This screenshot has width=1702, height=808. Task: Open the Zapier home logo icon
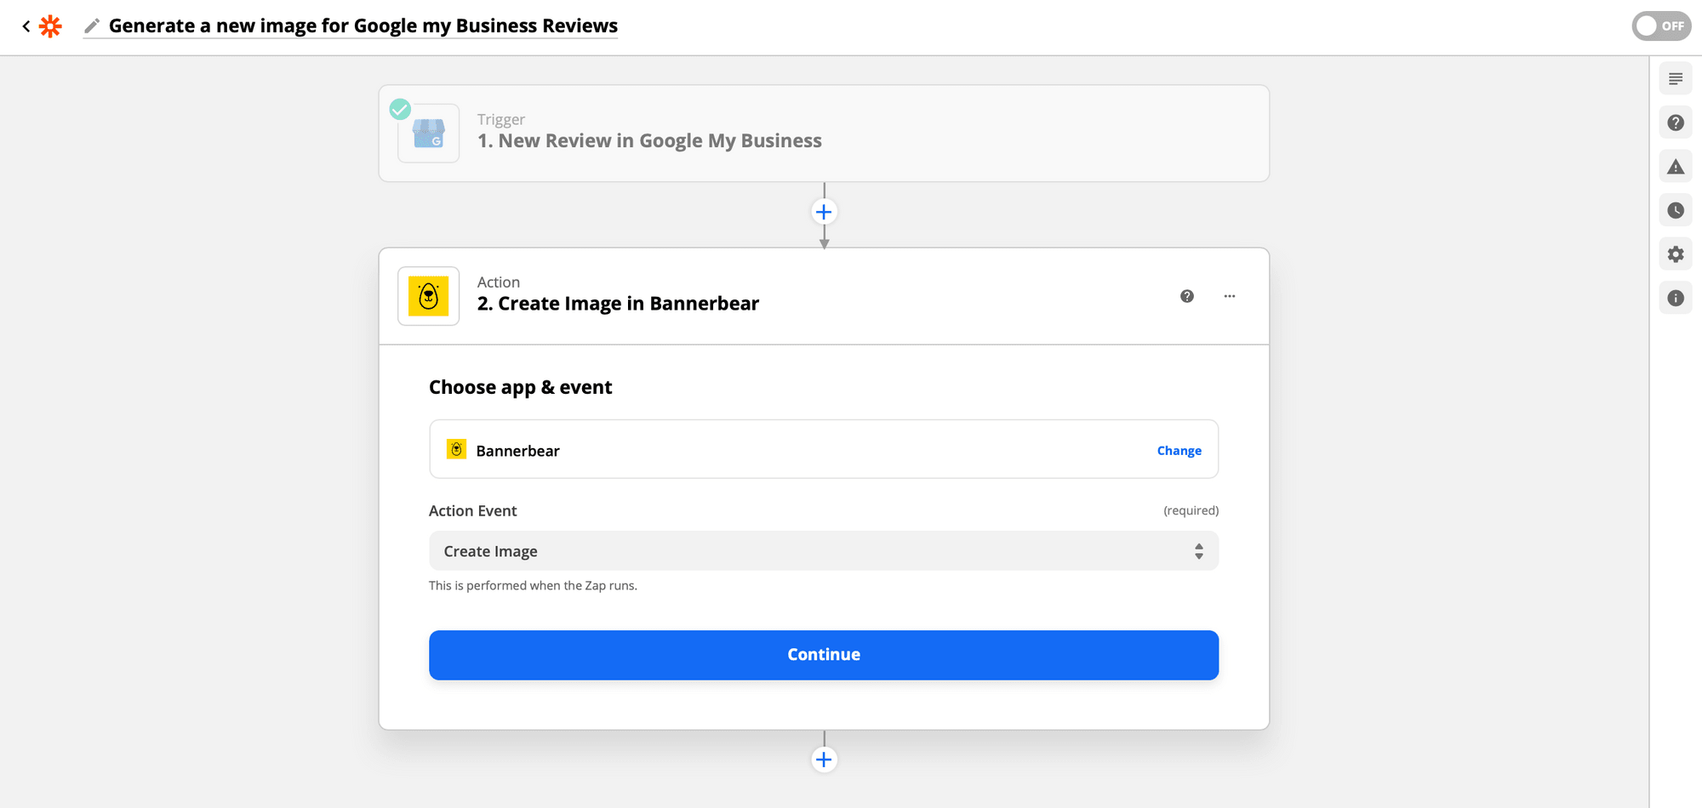point(51,26)
